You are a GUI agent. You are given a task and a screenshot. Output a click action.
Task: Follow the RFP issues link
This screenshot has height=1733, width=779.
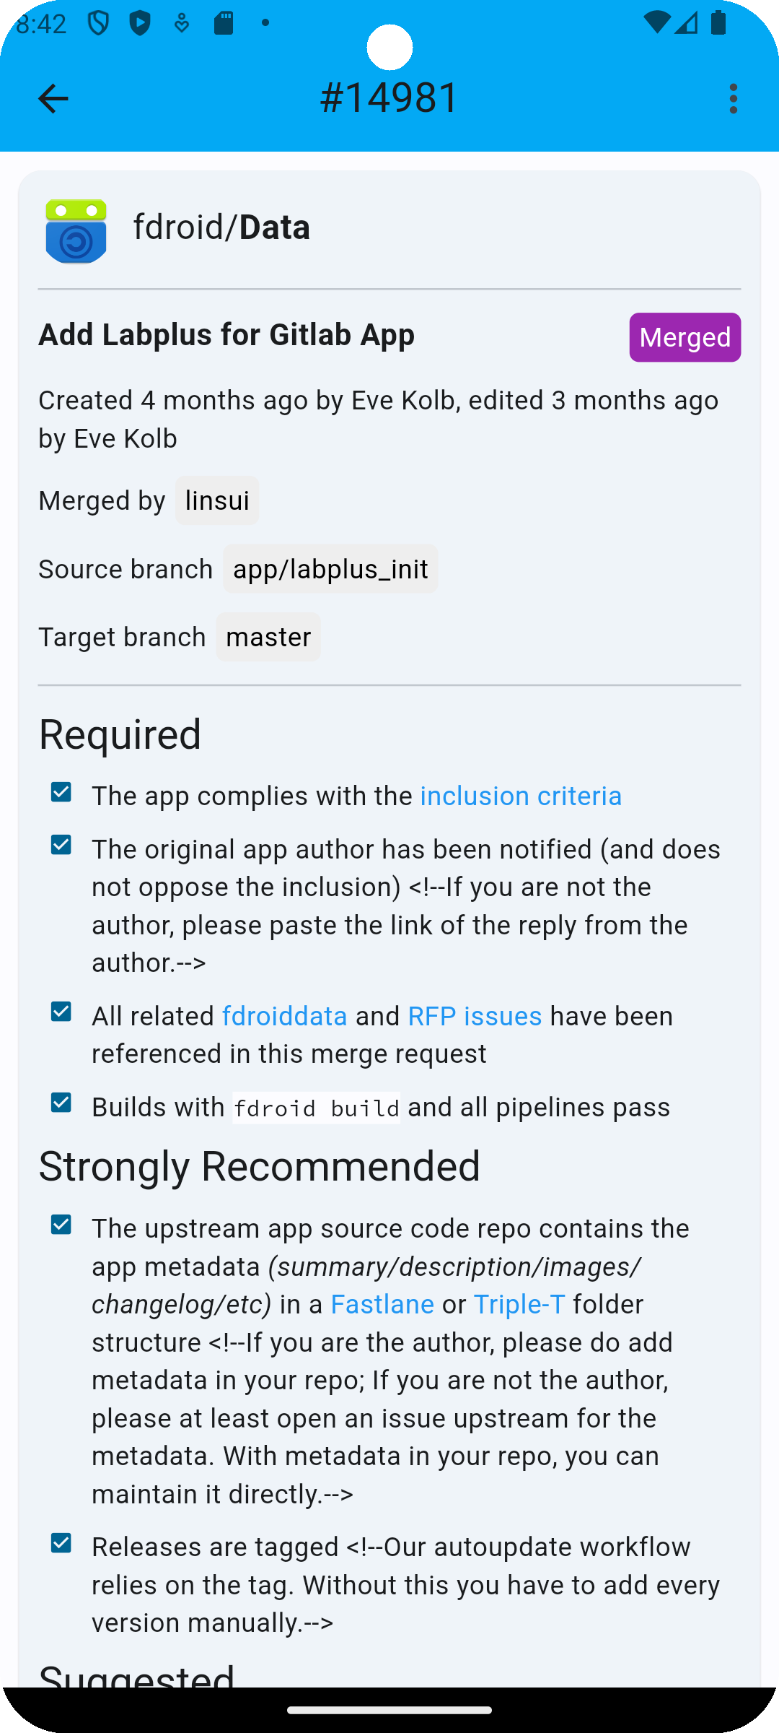coord(475,1016)
